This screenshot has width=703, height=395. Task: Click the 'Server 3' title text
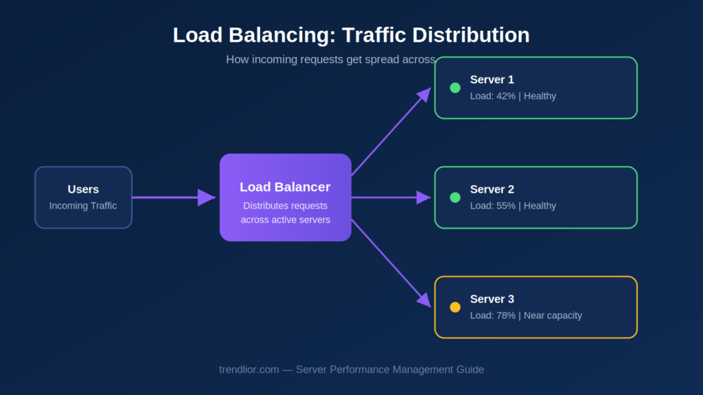tap(492, 299)
